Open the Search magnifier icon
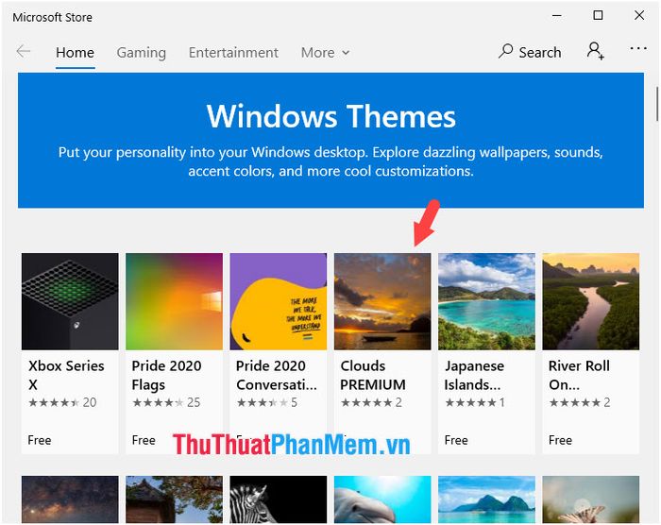 (x=505, y=51)
